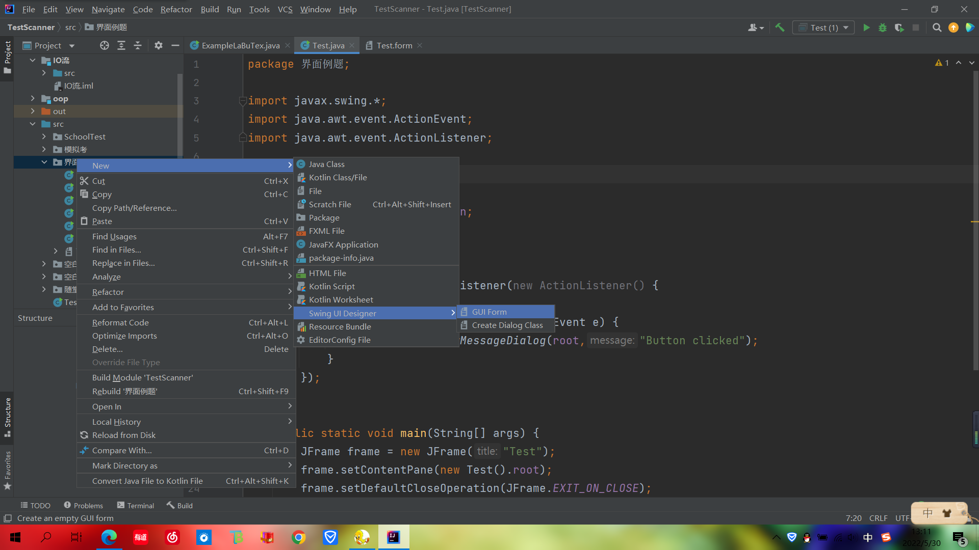Screen dimensions: 979x550
Task: Click the 7:20 caret position indicator
Action: [854, 518]
